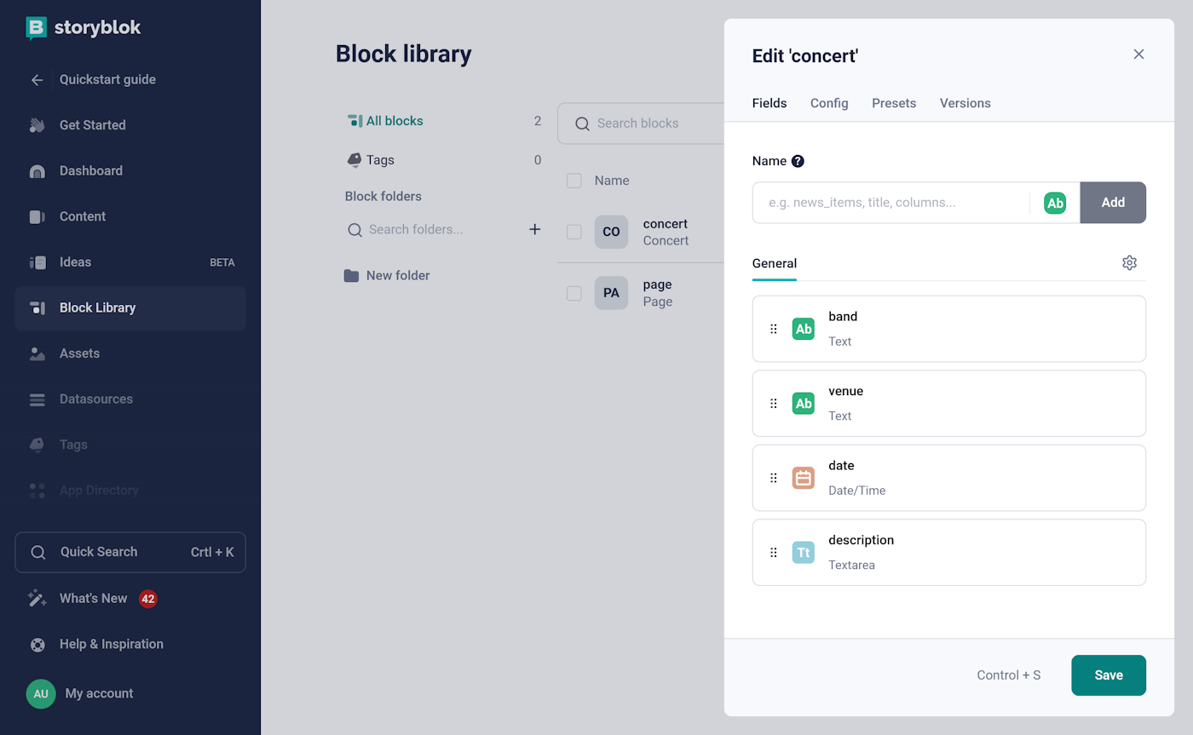Check the checkbox for the page block
Viewport: 1193px width, 735px height.
point(573,293)
